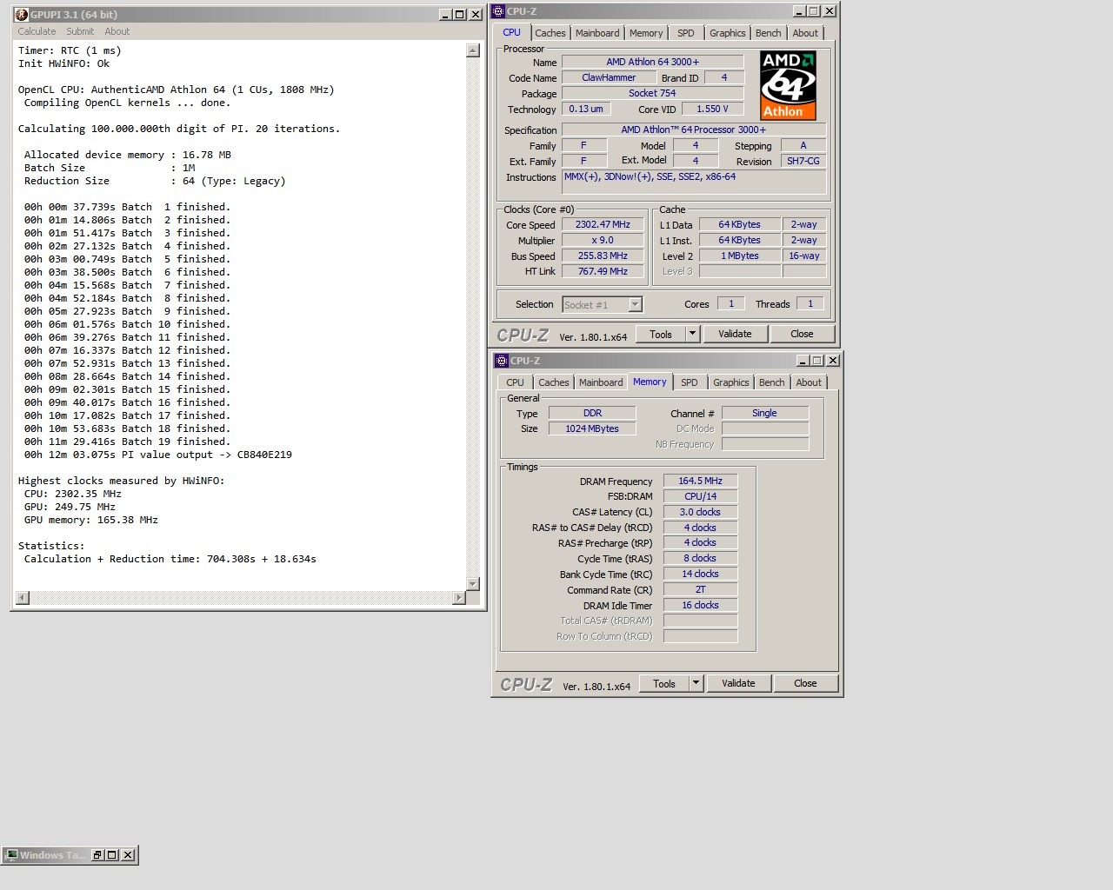
Task: Click the FSB:DRAM value CPU/14
Action: coord(700,496)
